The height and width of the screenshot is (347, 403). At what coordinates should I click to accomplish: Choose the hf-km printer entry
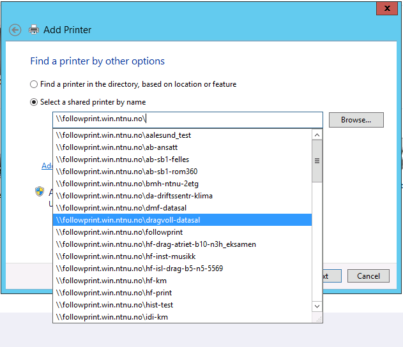(182, 281)
